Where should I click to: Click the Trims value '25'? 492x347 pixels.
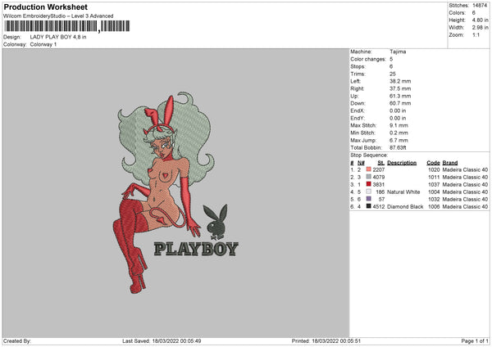(x=393, y=74)
